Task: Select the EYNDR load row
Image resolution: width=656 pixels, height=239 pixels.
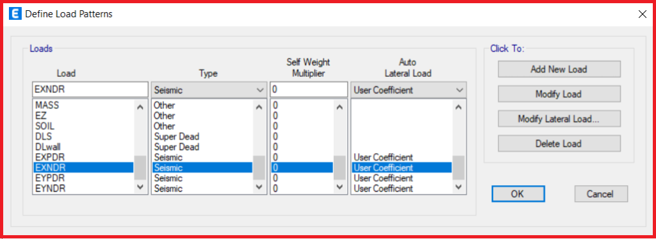Action: (x=84, y=188)
